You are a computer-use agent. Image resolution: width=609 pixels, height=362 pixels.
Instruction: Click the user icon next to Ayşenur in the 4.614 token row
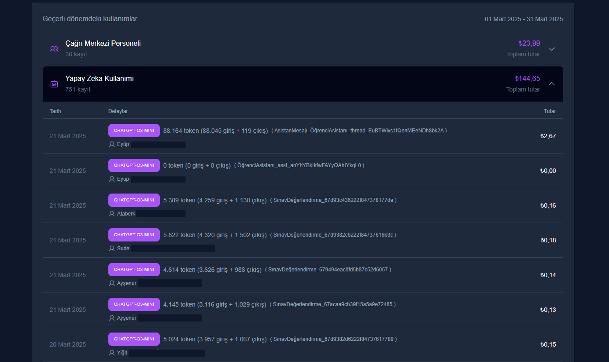[112, 283]
